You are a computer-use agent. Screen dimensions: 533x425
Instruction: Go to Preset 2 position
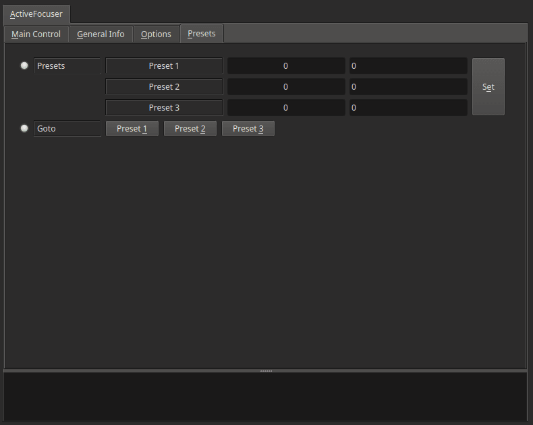click(x=190, y=129)
